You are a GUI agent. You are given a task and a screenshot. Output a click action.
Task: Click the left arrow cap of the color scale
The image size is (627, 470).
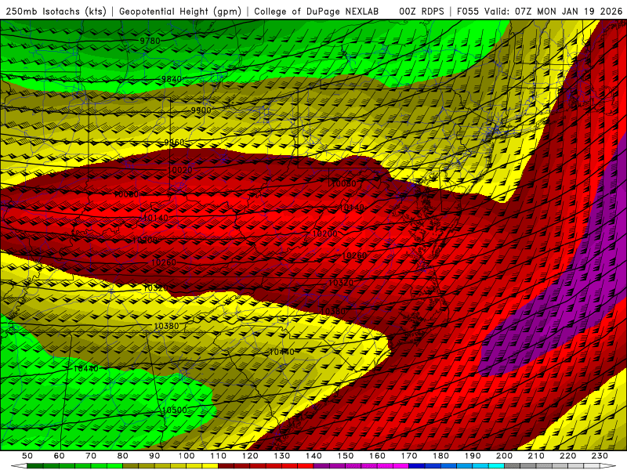pos(19,466)
